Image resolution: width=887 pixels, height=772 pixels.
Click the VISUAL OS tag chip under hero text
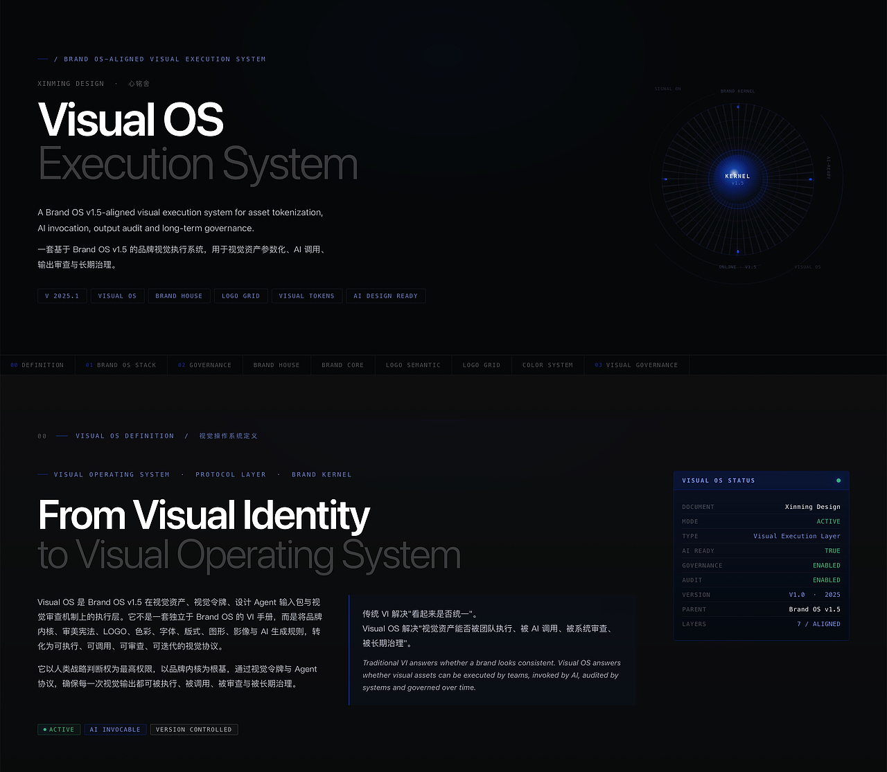point(117,296)
